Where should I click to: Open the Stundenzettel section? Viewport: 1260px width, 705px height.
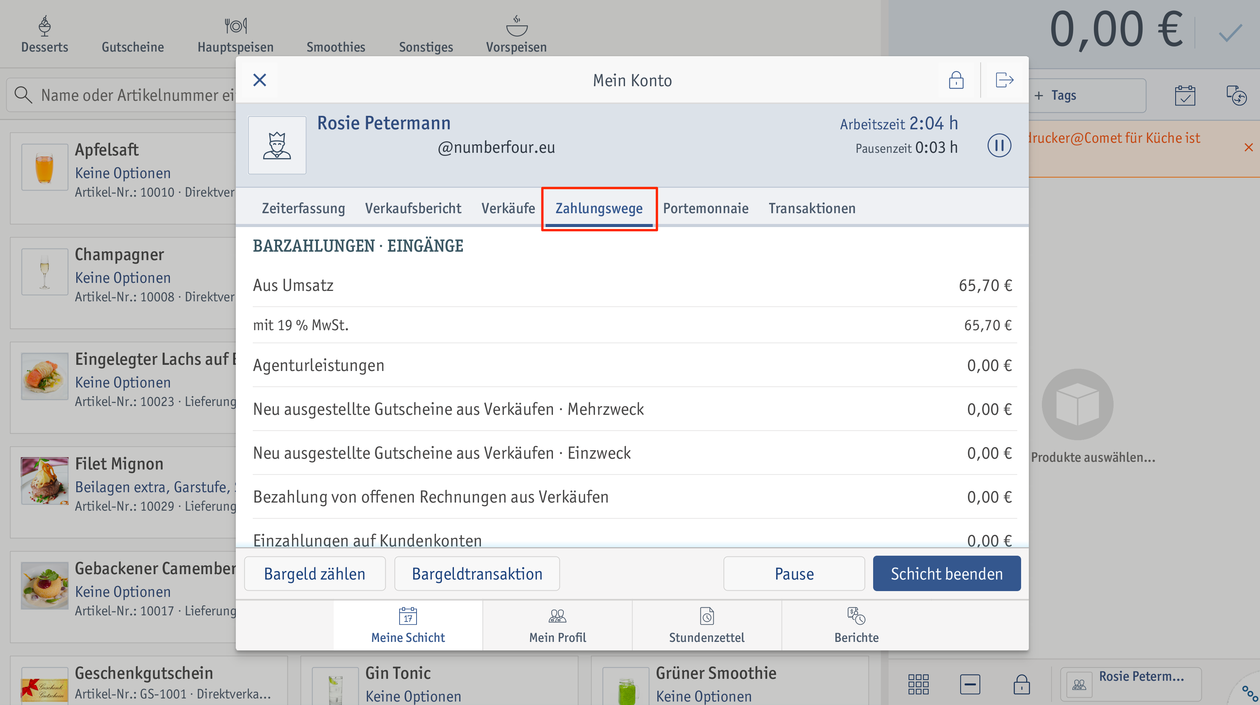tap(706, 625)
